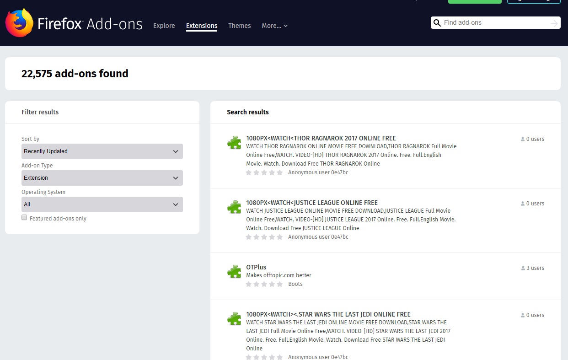Click puzzle icon for THOR RAGNAROK add-on
The image size is (568, 360).
[x=234, y=143]
